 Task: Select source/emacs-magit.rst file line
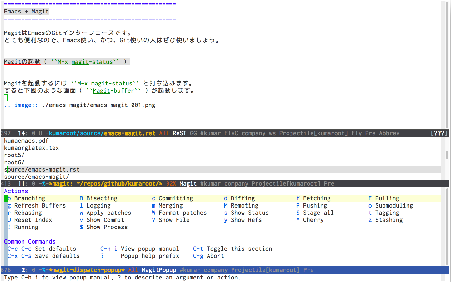tap(223, 169)
